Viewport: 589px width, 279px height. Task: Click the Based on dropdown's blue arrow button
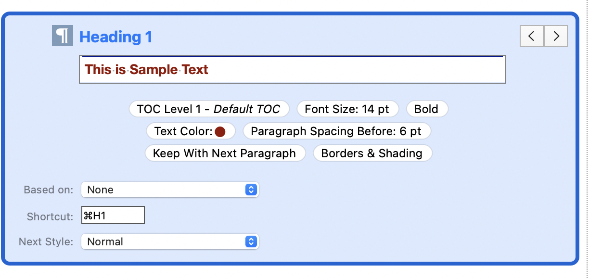251,190
